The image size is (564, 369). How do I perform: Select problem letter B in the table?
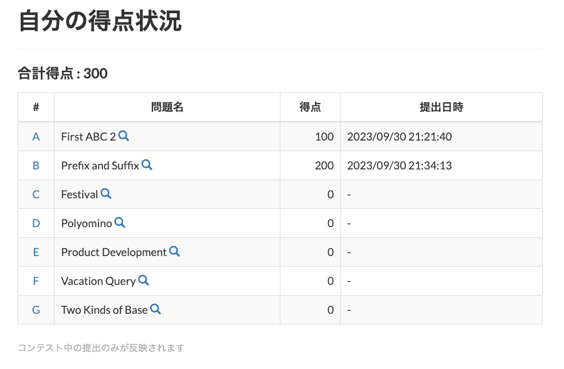coord(36,165)
